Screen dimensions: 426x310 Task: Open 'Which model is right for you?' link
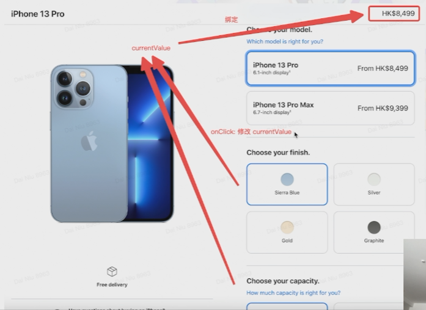pyautogui.click(x=285, y=41)
